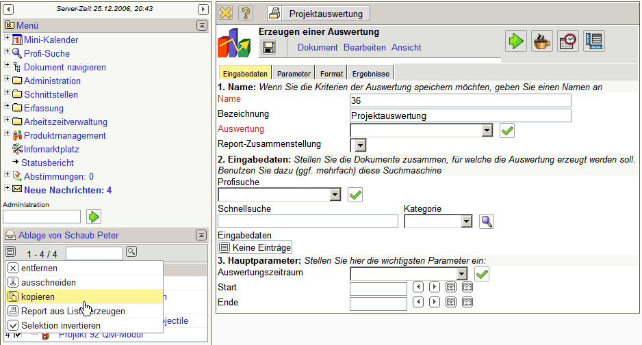The image size is (642, 345).
Task: Click the calendar clock schedule icon
Action: [567, 41]
